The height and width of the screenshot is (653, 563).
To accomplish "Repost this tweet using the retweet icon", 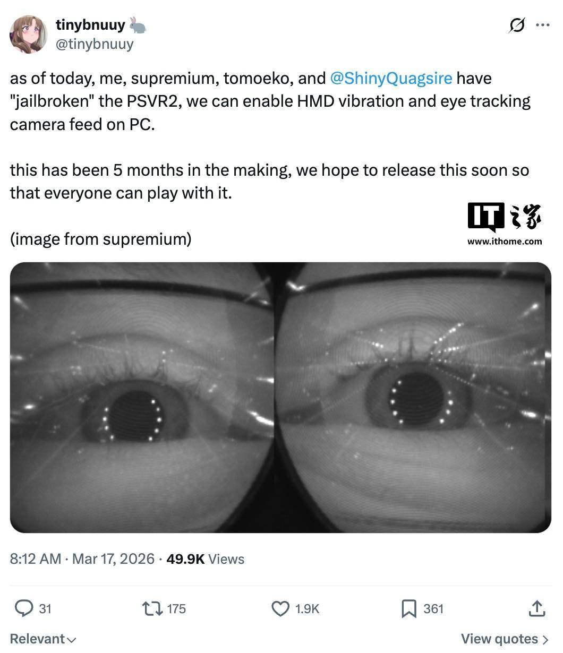I will [x=153, y=608].
